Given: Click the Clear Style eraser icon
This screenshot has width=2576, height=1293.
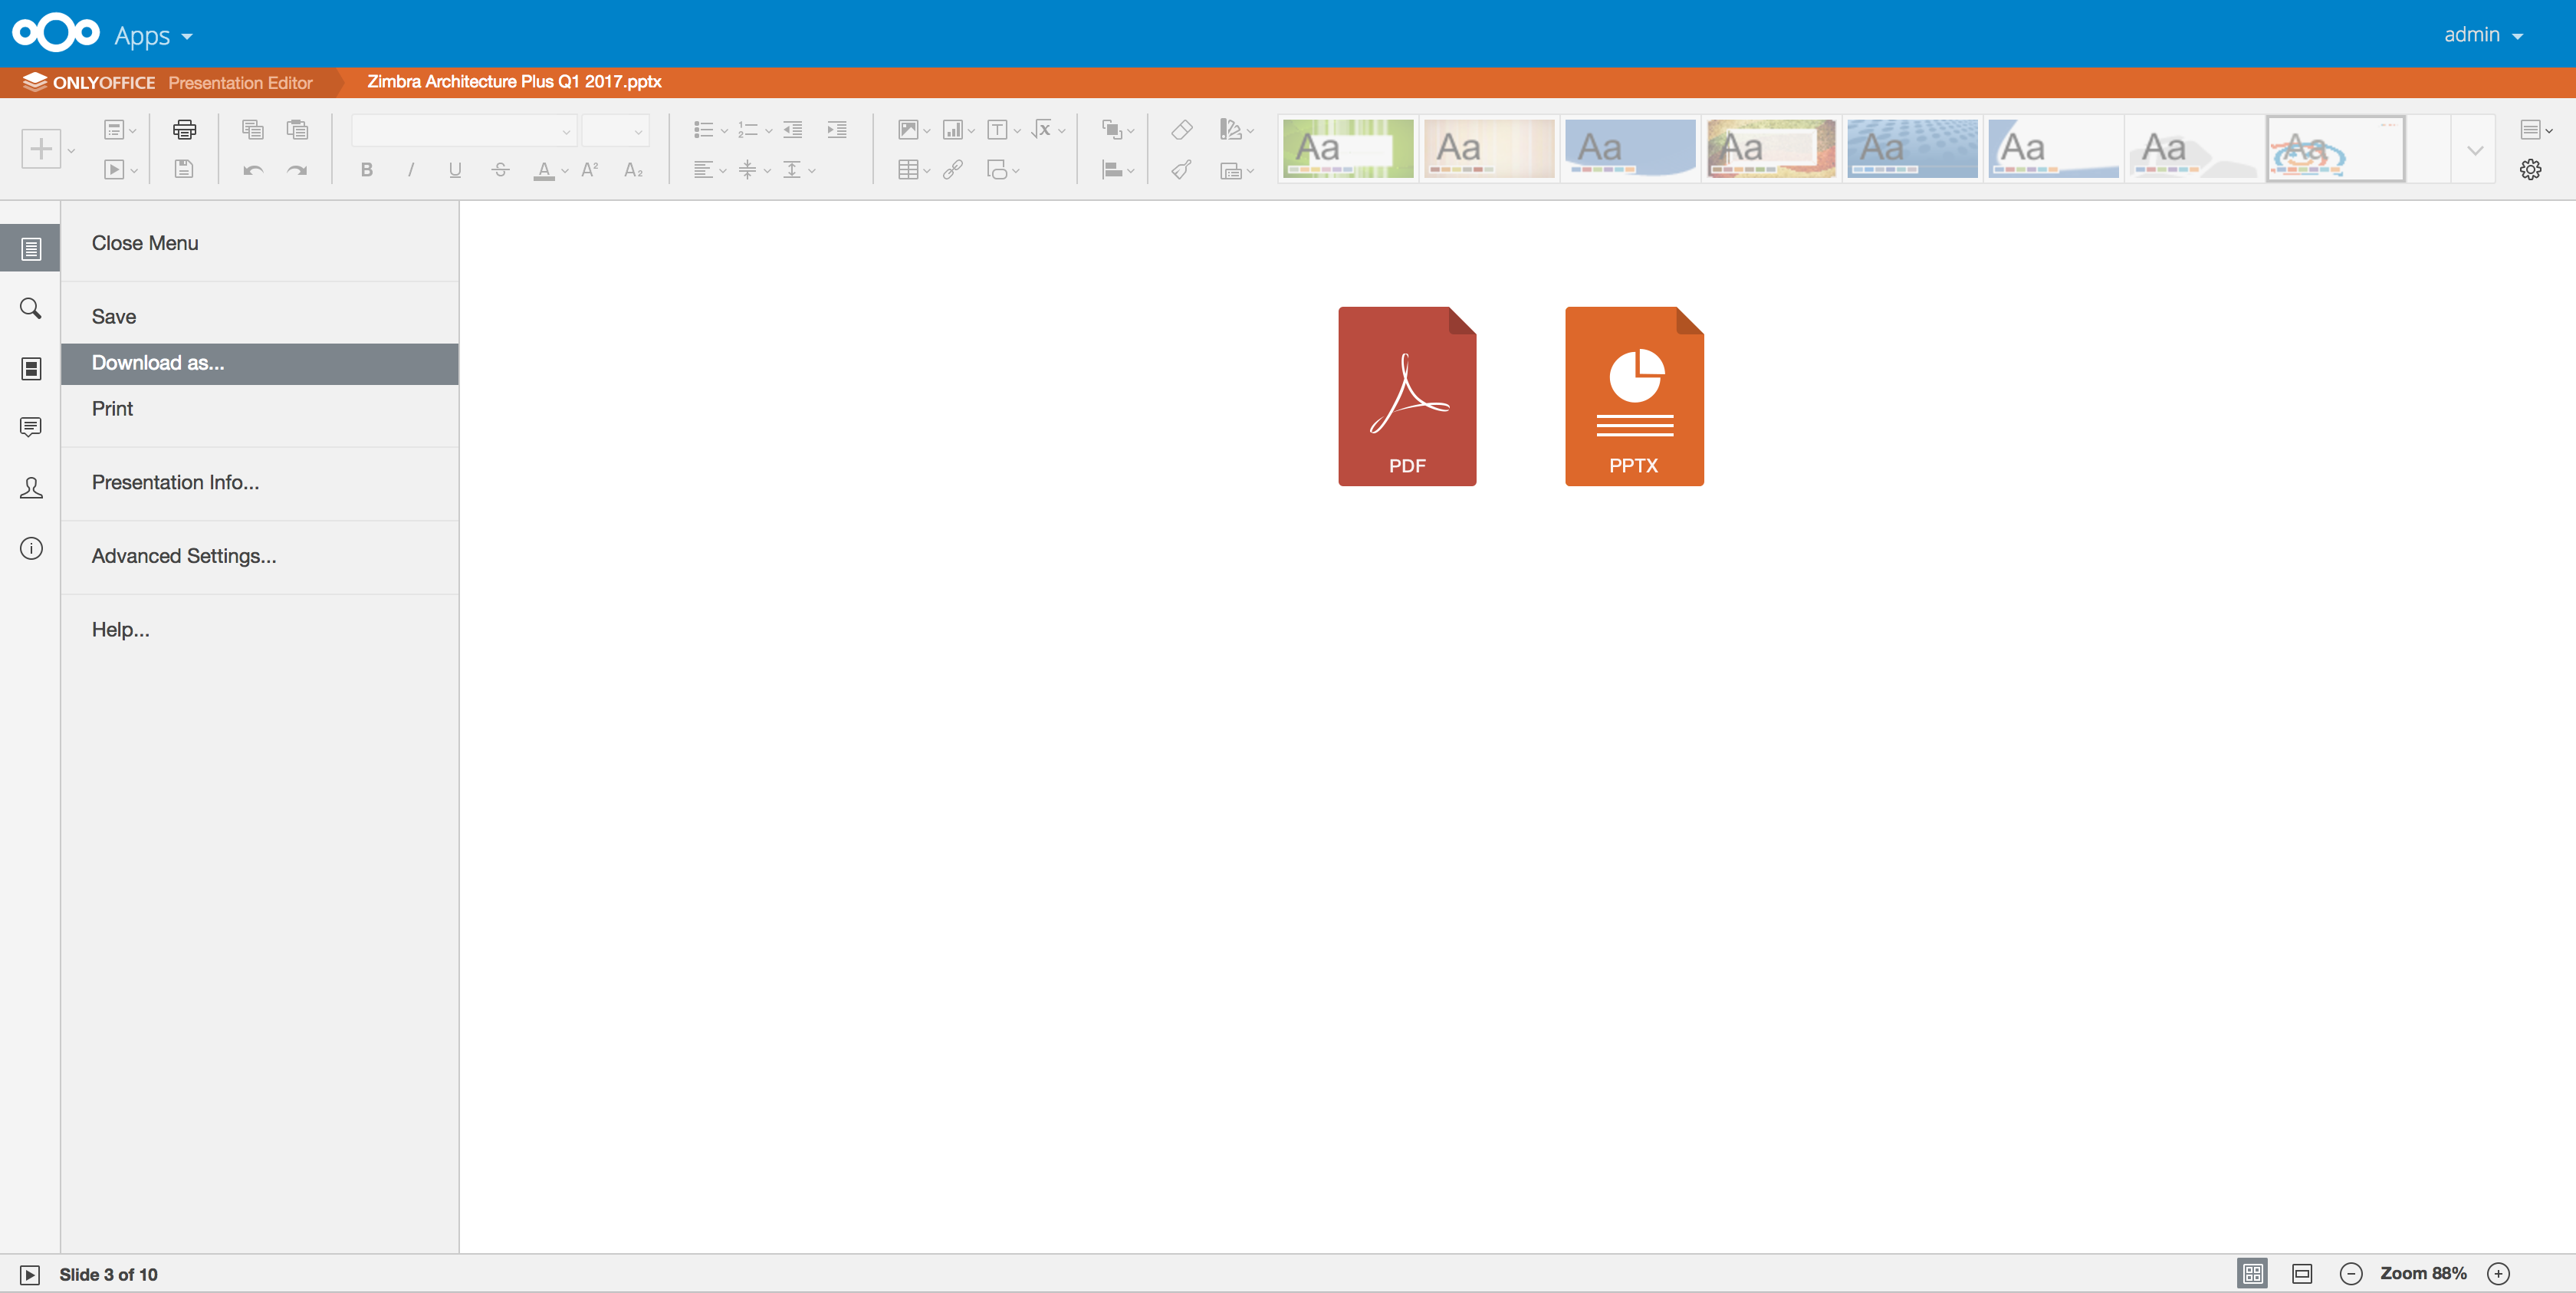Looking at the screenshot, I should (x=1182, y=129).
